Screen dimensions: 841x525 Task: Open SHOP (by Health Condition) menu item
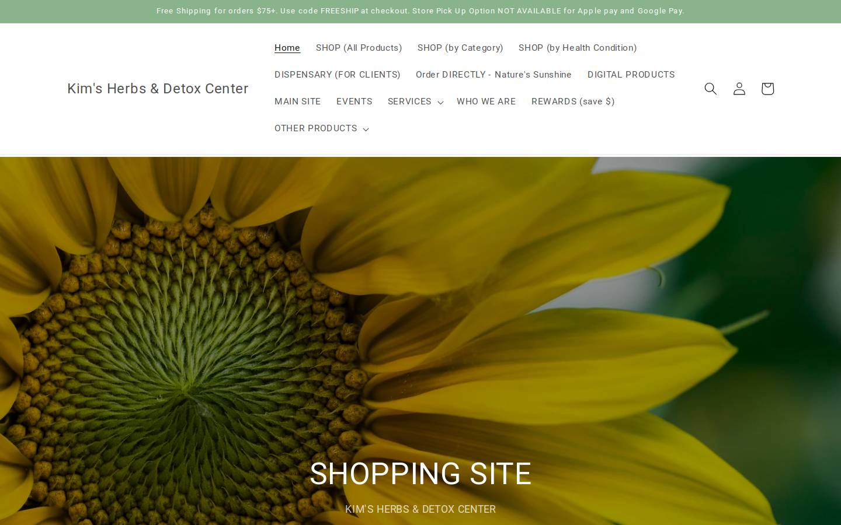[x=578, y=48]
